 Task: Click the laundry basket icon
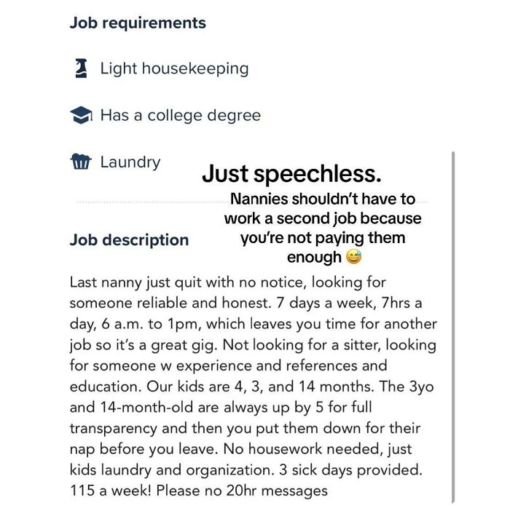[x=81, y=162]
